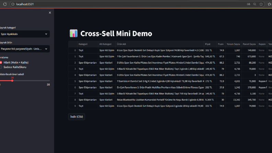Select row index 0 cell
The image size is (272, 153).
(x=73, y=50)
